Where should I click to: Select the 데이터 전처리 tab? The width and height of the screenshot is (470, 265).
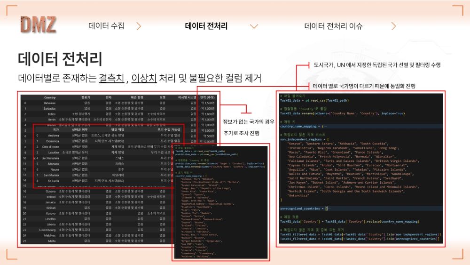pyautogui.click(x=206, y=26)
